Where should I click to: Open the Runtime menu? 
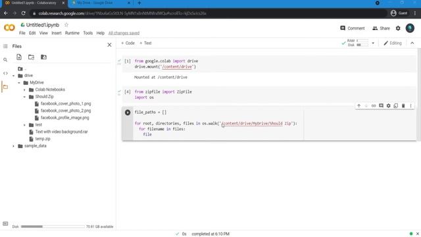[72, 33]
